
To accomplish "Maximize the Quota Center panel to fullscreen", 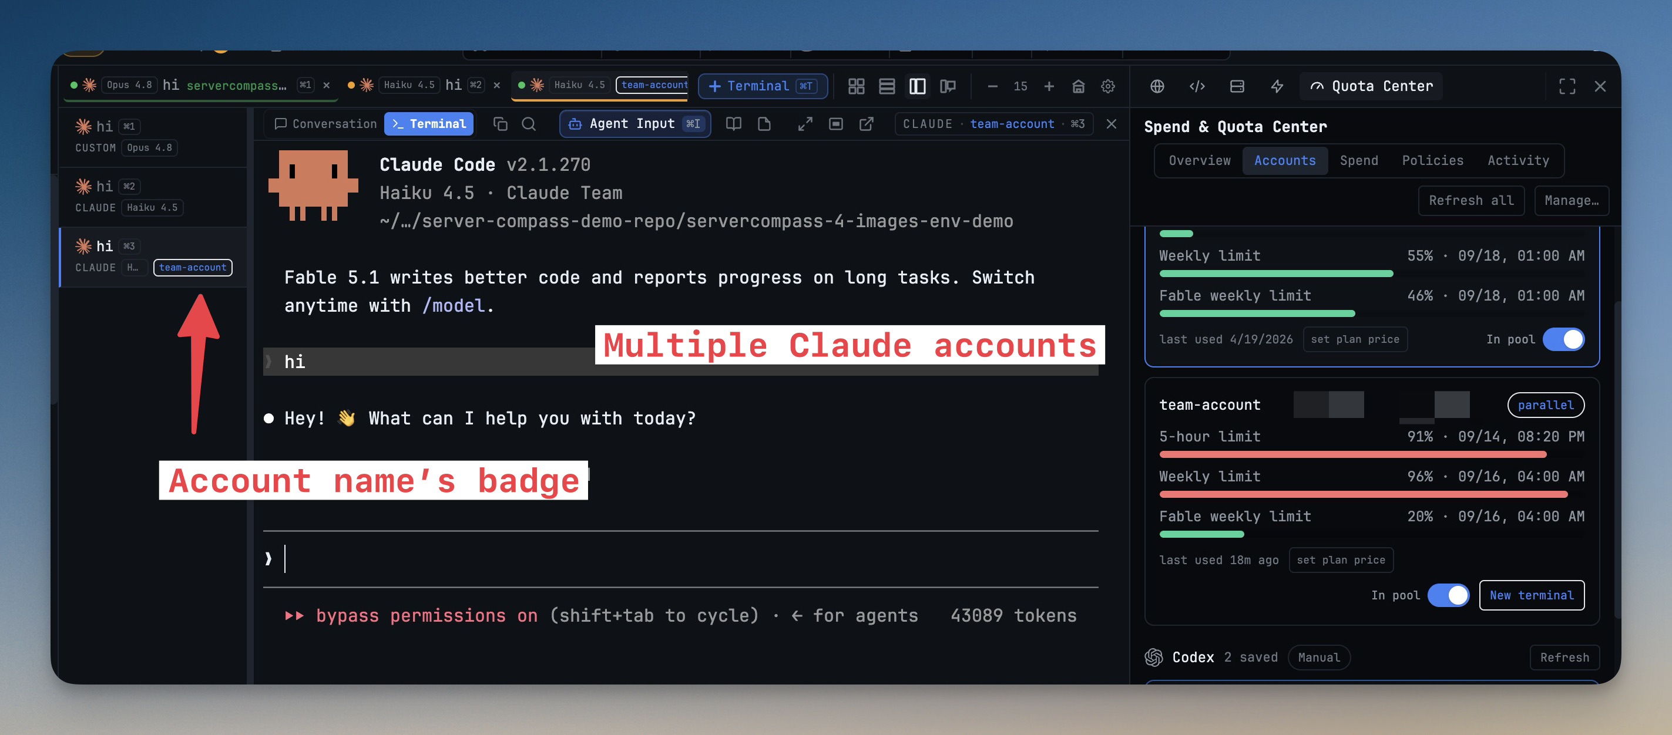I will point(1567,86).
